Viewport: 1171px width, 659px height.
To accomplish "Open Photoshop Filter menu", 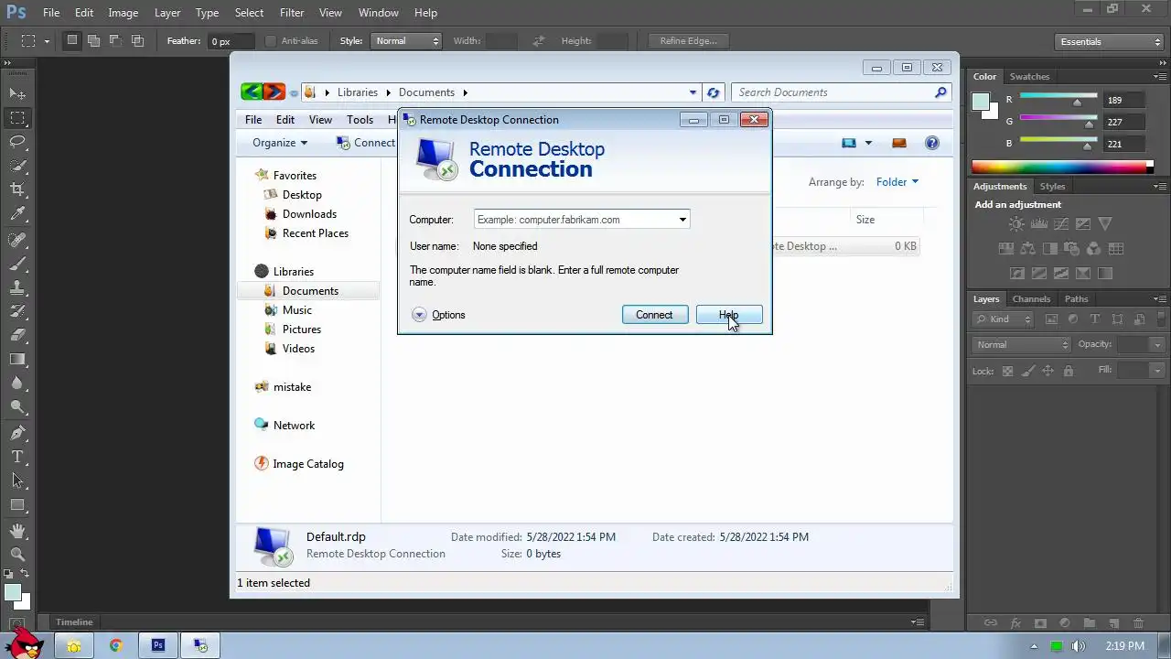I will [x=292, y=13].
